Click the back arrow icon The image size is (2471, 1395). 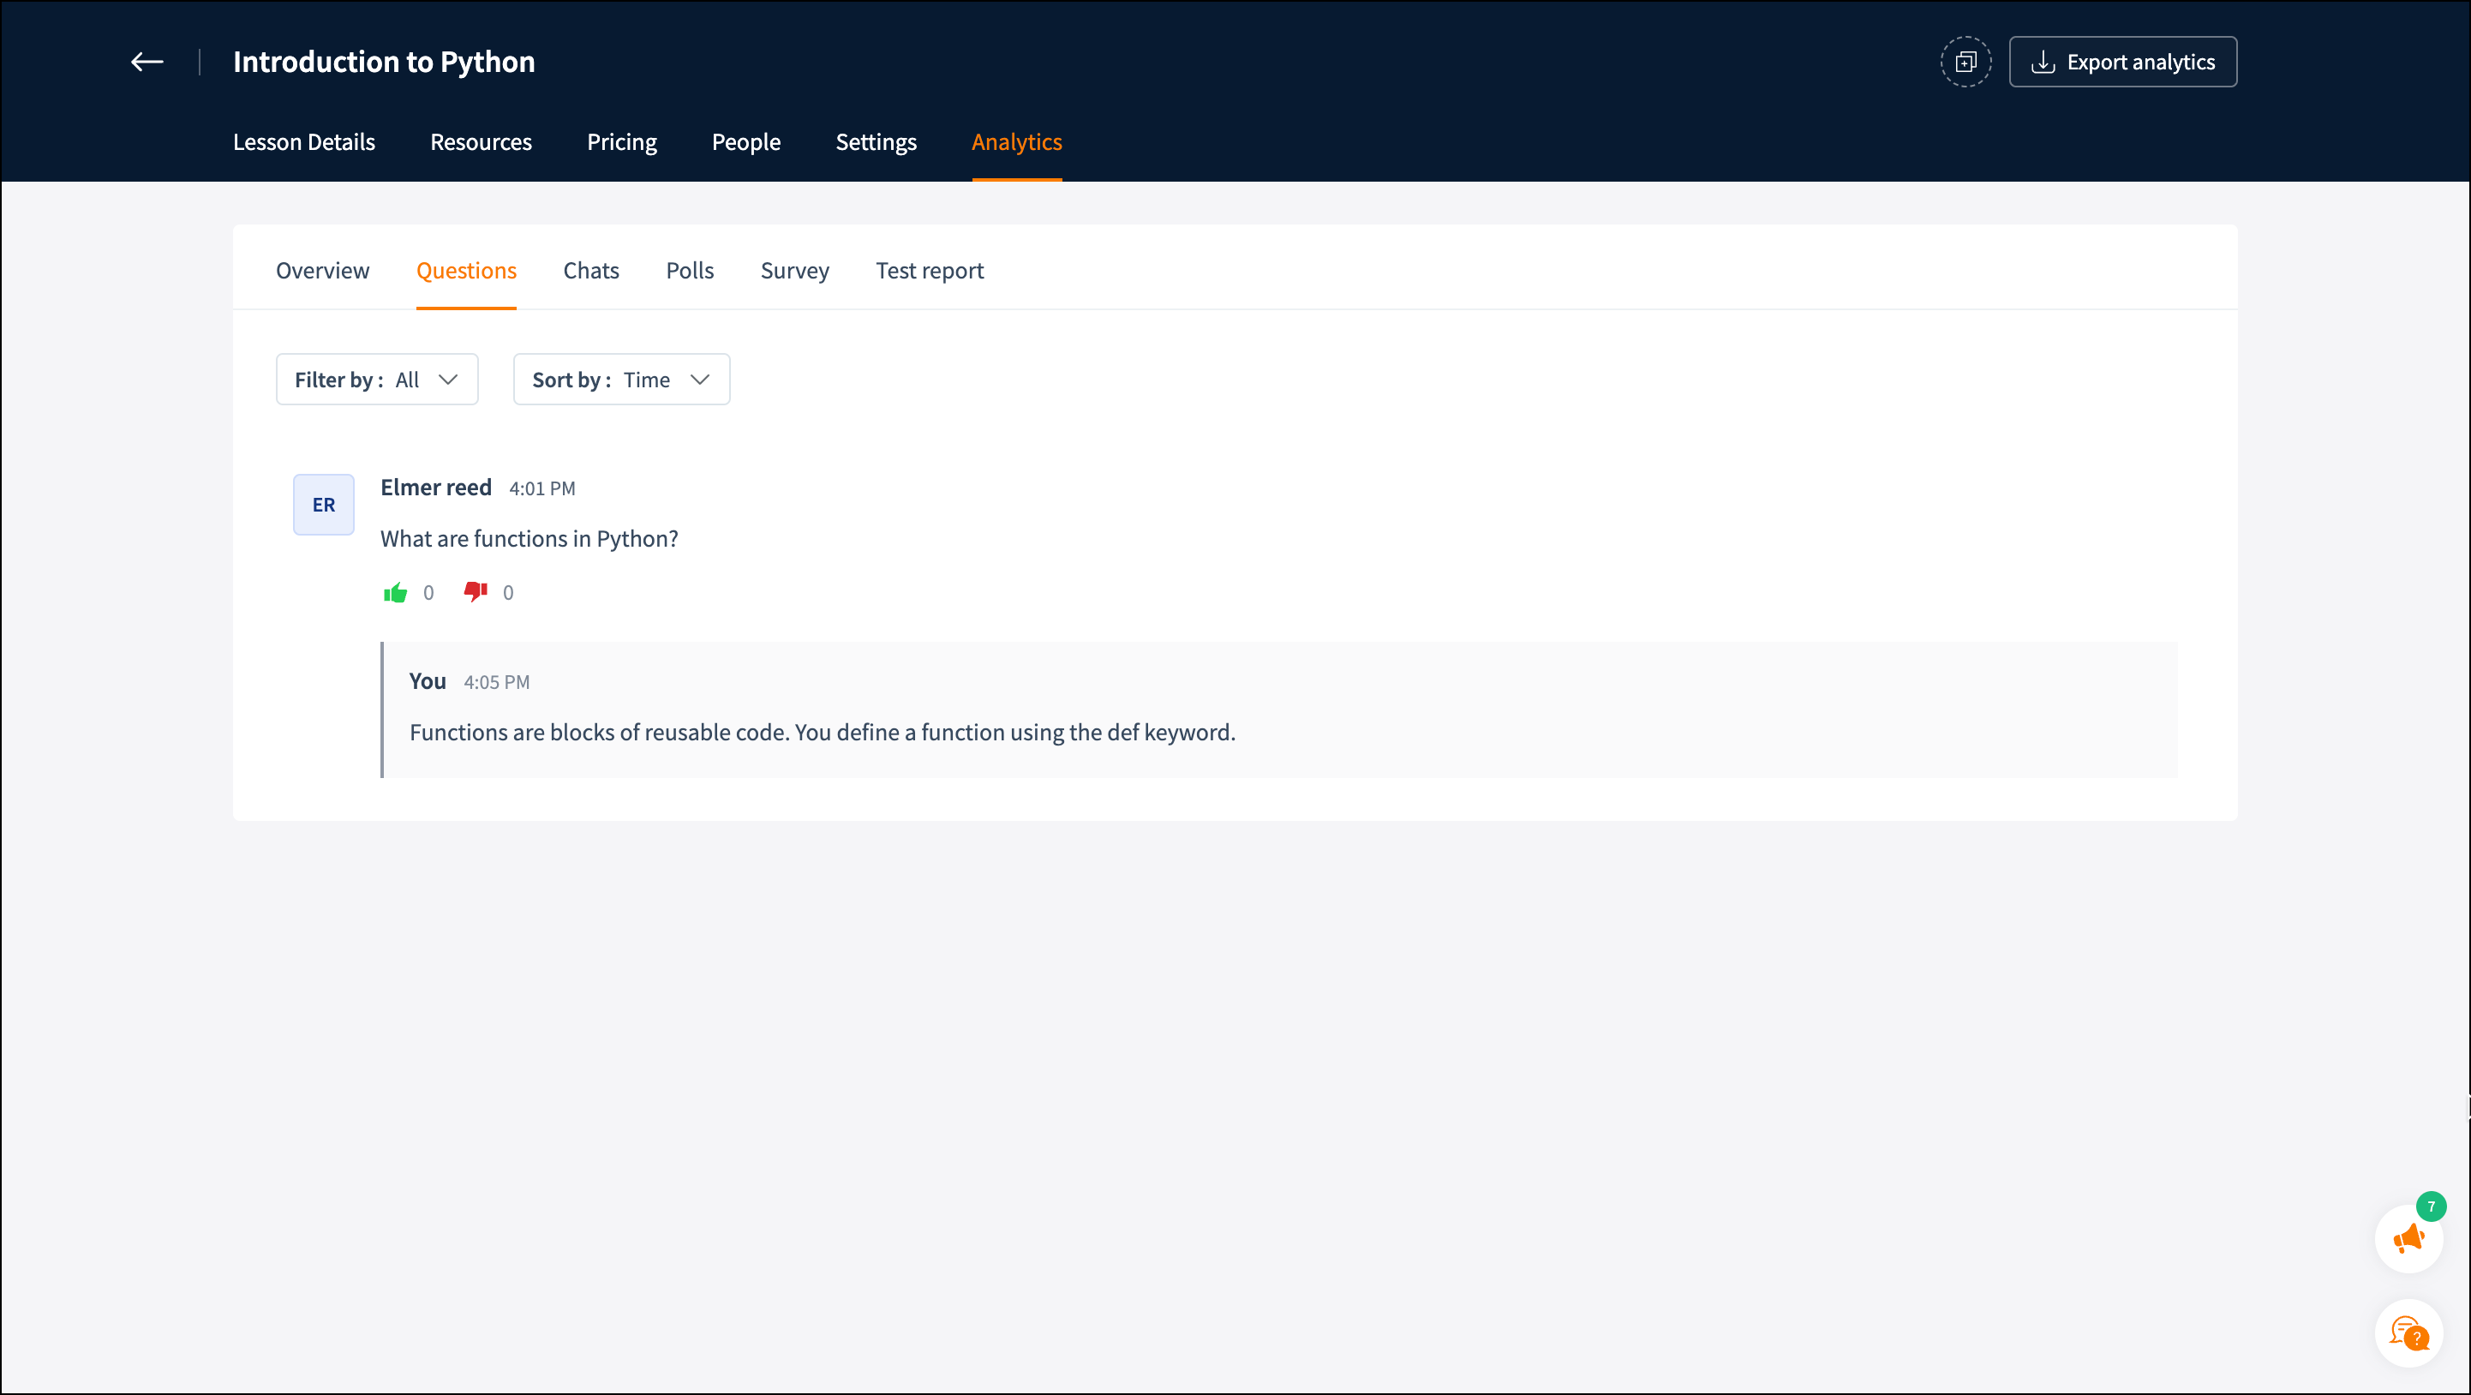point(147,63)
